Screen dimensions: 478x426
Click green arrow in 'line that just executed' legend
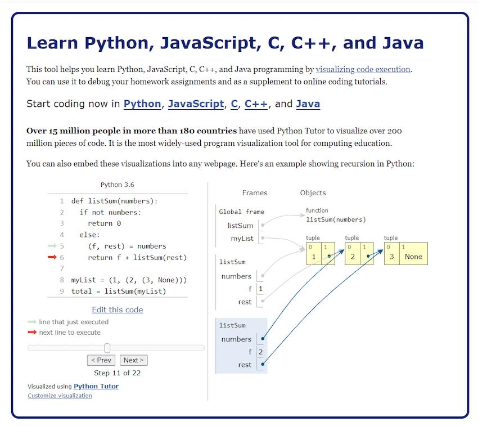click(32, 322)
